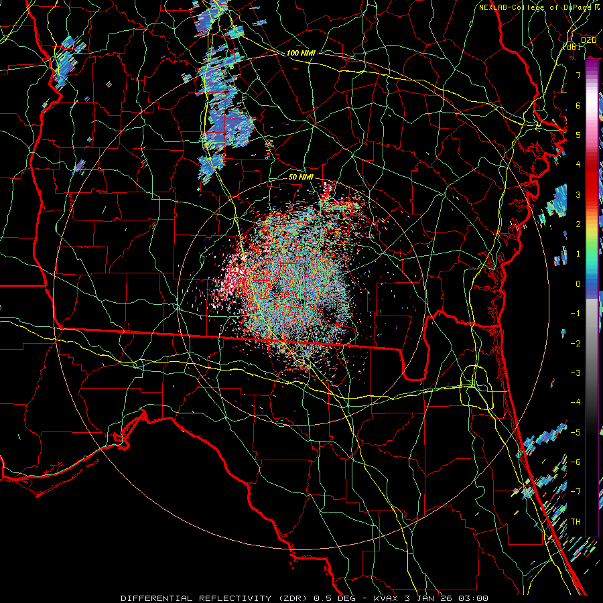Click the DZD legend title

coord(588,40)
